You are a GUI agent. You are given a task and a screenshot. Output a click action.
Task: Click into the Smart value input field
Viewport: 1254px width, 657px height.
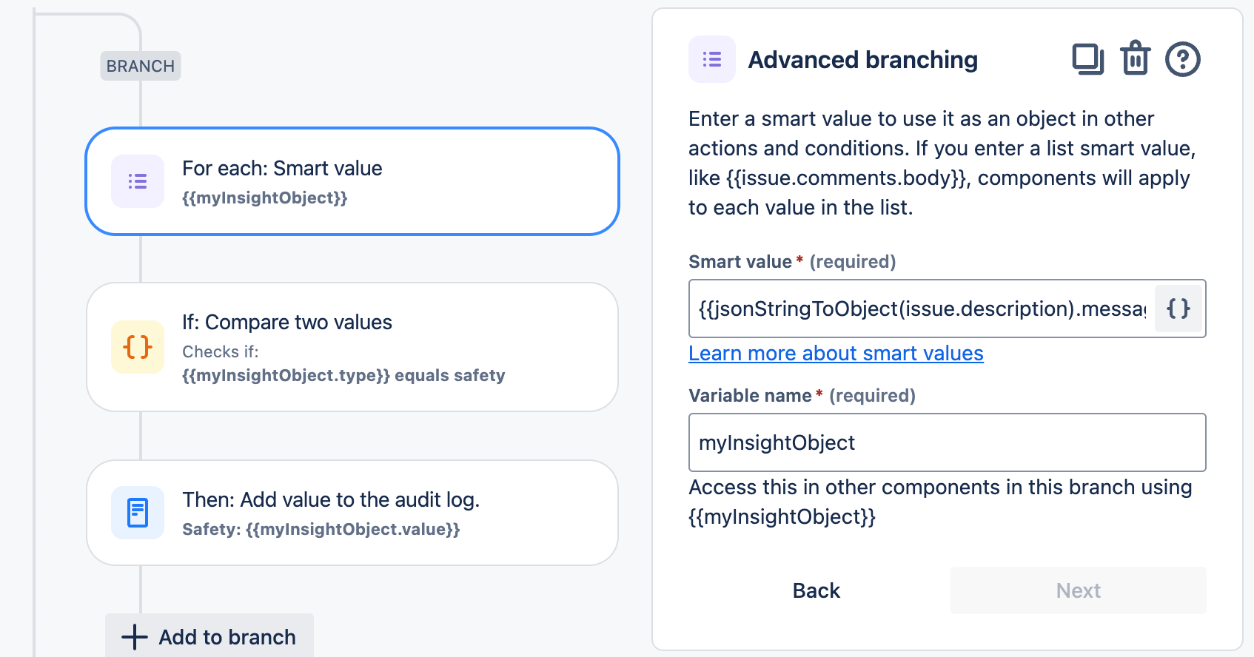click(921, 309)
